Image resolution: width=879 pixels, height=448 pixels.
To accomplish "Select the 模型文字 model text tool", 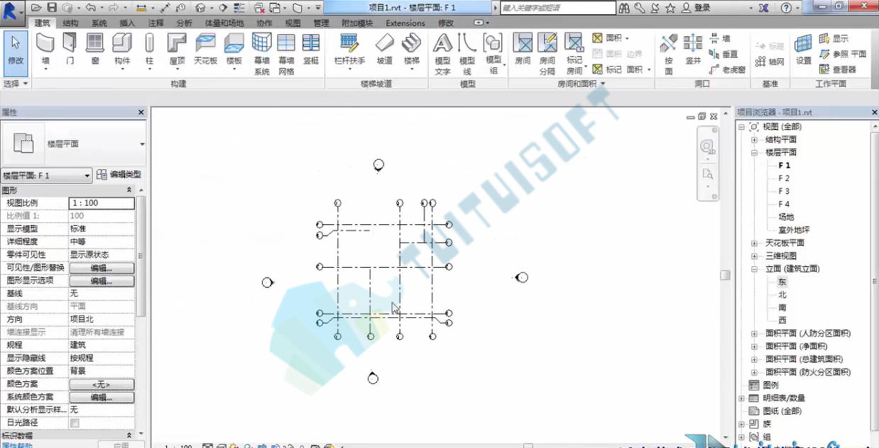I will point(442,54).
